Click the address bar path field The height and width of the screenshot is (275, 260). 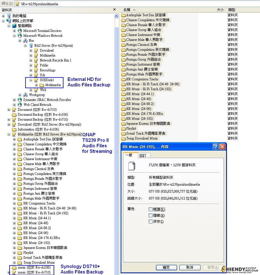point(137,4)
